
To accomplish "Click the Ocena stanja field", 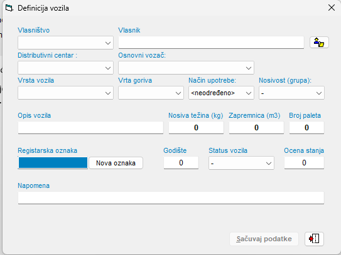I will (304, 163).
